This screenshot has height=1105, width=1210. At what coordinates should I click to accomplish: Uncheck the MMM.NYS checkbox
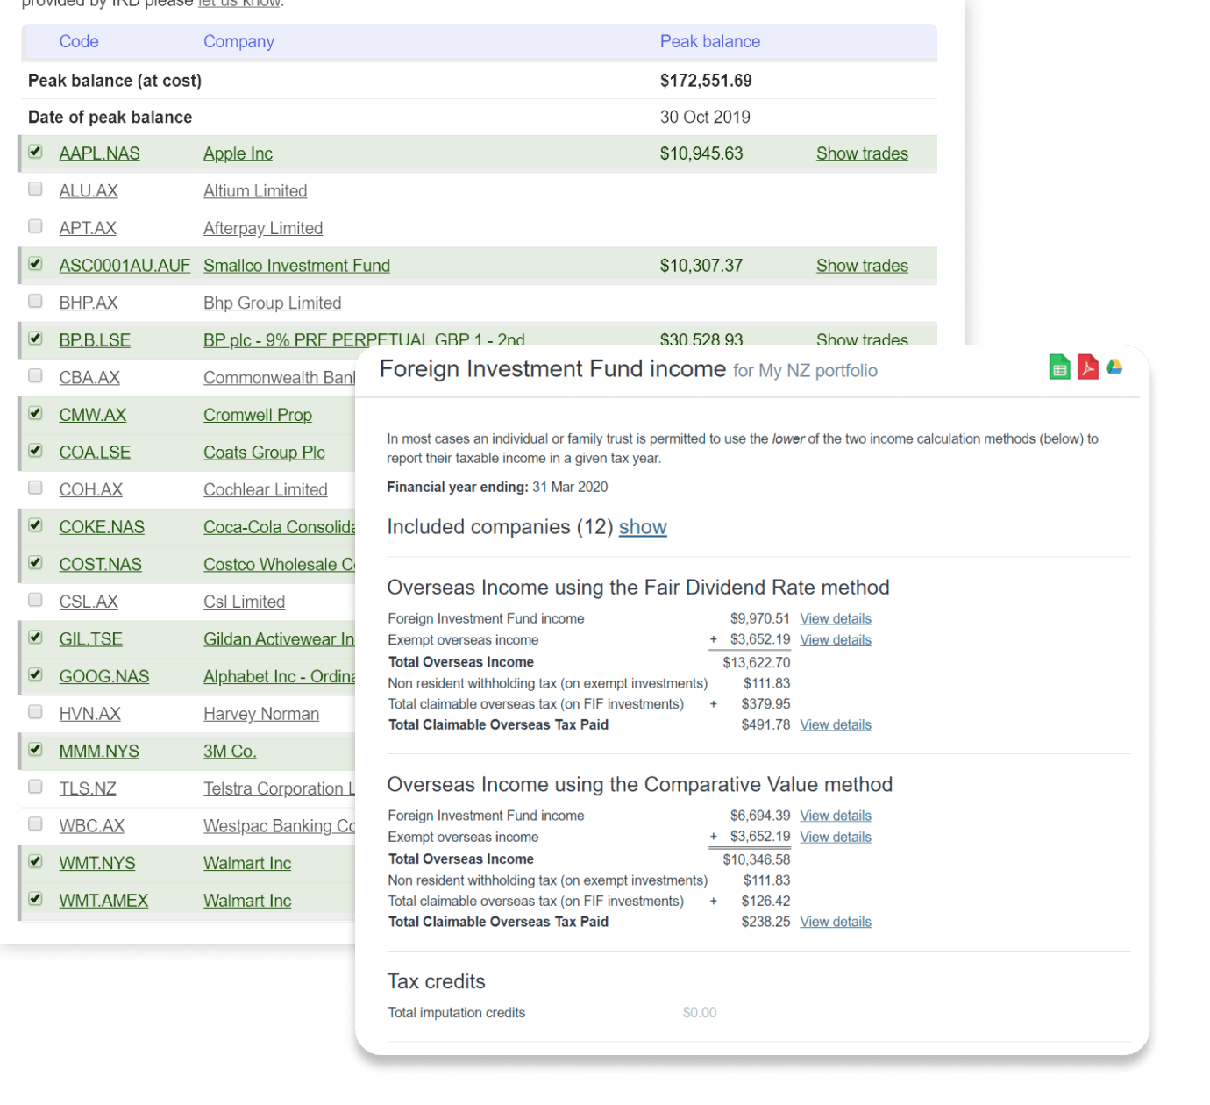[x=35, y=749]
